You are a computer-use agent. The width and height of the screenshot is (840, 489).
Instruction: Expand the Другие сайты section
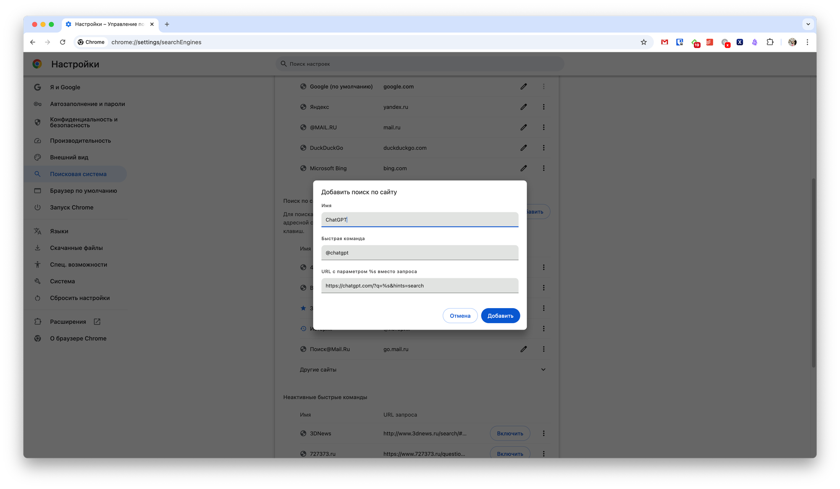click(x=543, y=370)
